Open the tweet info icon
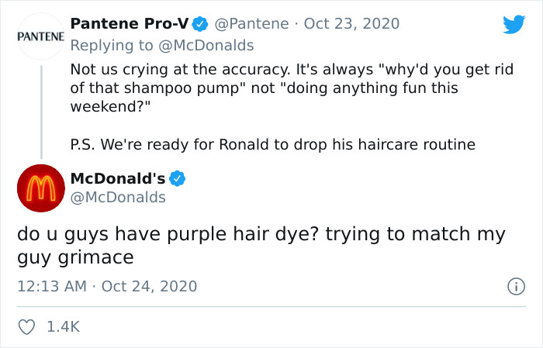 tap(514, 287)
